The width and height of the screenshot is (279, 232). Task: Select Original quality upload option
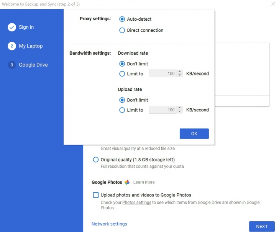click(96, 160)
